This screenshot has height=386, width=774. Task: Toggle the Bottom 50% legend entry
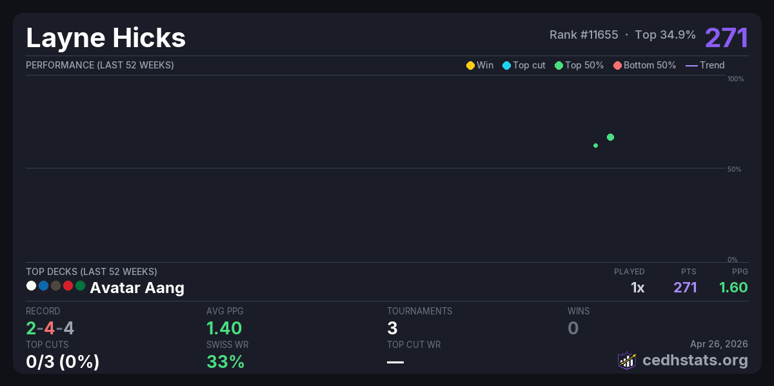click(644, 65)
